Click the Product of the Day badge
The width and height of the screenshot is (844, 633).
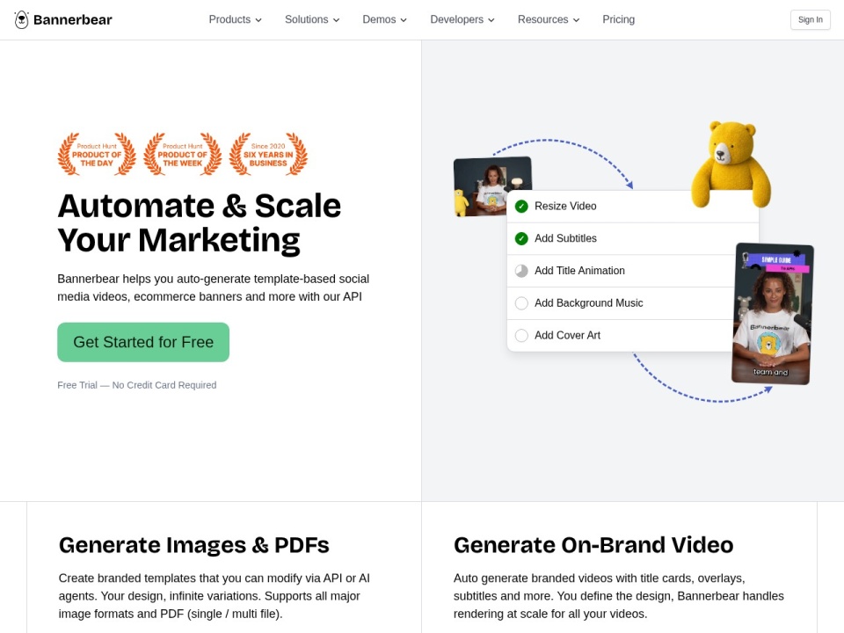point(97,155)
